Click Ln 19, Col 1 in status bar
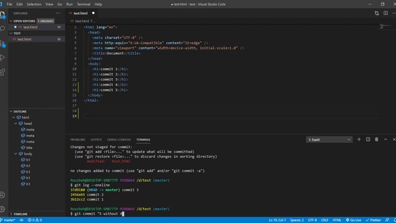The width and height of the screenshot is (396, 223). point(277,221)
